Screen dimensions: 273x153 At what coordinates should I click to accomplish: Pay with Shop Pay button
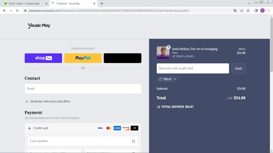click(44, 58)
